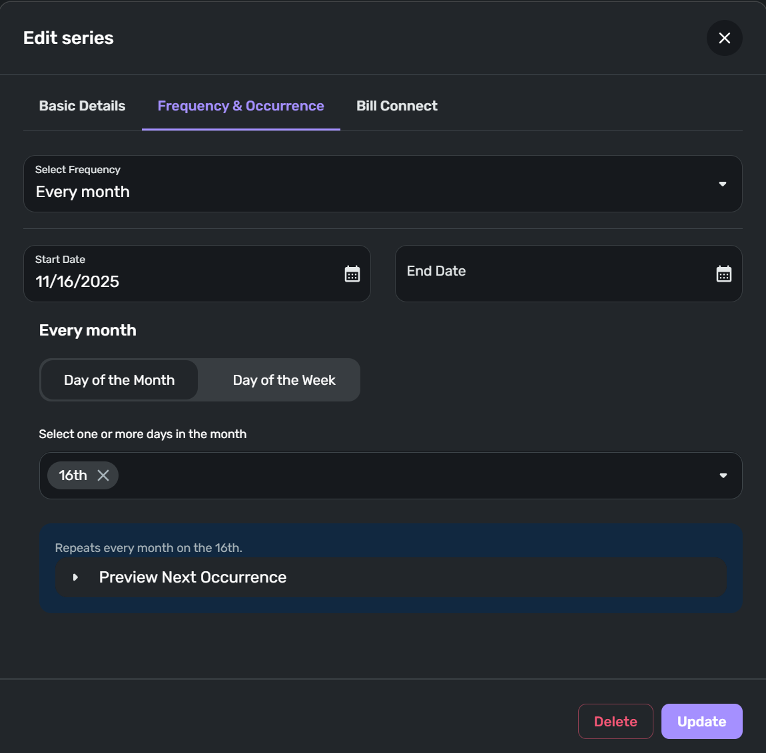Click the days-in-month dropdown caret
766x753 pixels.
tap(723, 475)
